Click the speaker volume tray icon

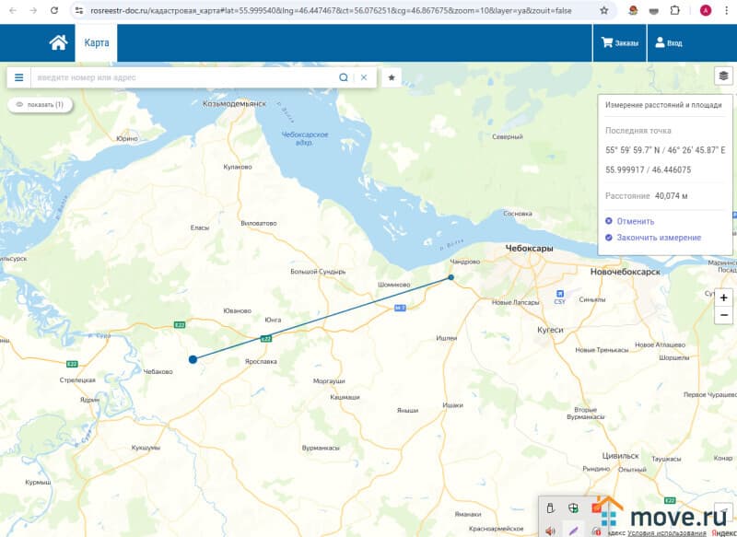coord(550,531)
